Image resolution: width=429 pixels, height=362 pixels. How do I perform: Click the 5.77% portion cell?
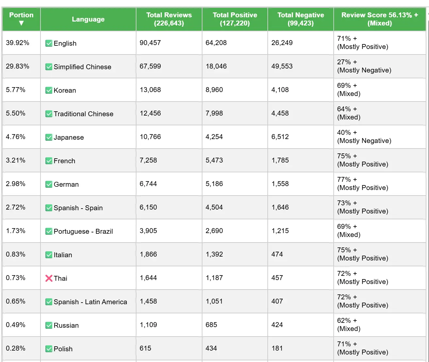tap(21, 90)
